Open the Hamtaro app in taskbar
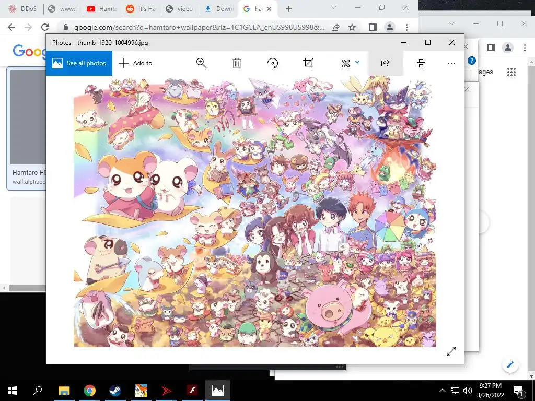The width and height of the screenshot is (535, 401). click(x=141, y=391)
